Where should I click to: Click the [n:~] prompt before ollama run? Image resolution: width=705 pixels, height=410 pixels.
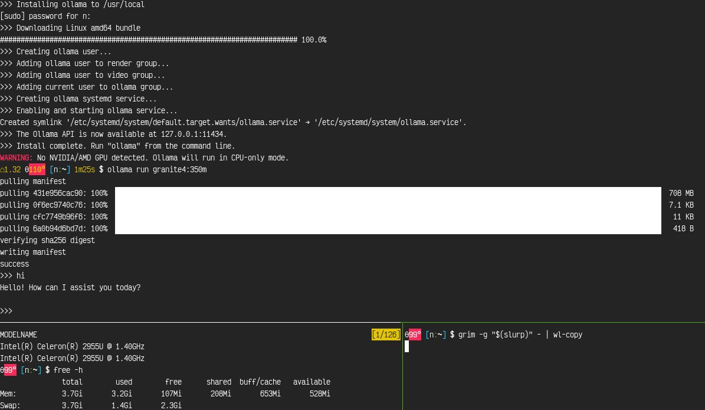point(60,170)
